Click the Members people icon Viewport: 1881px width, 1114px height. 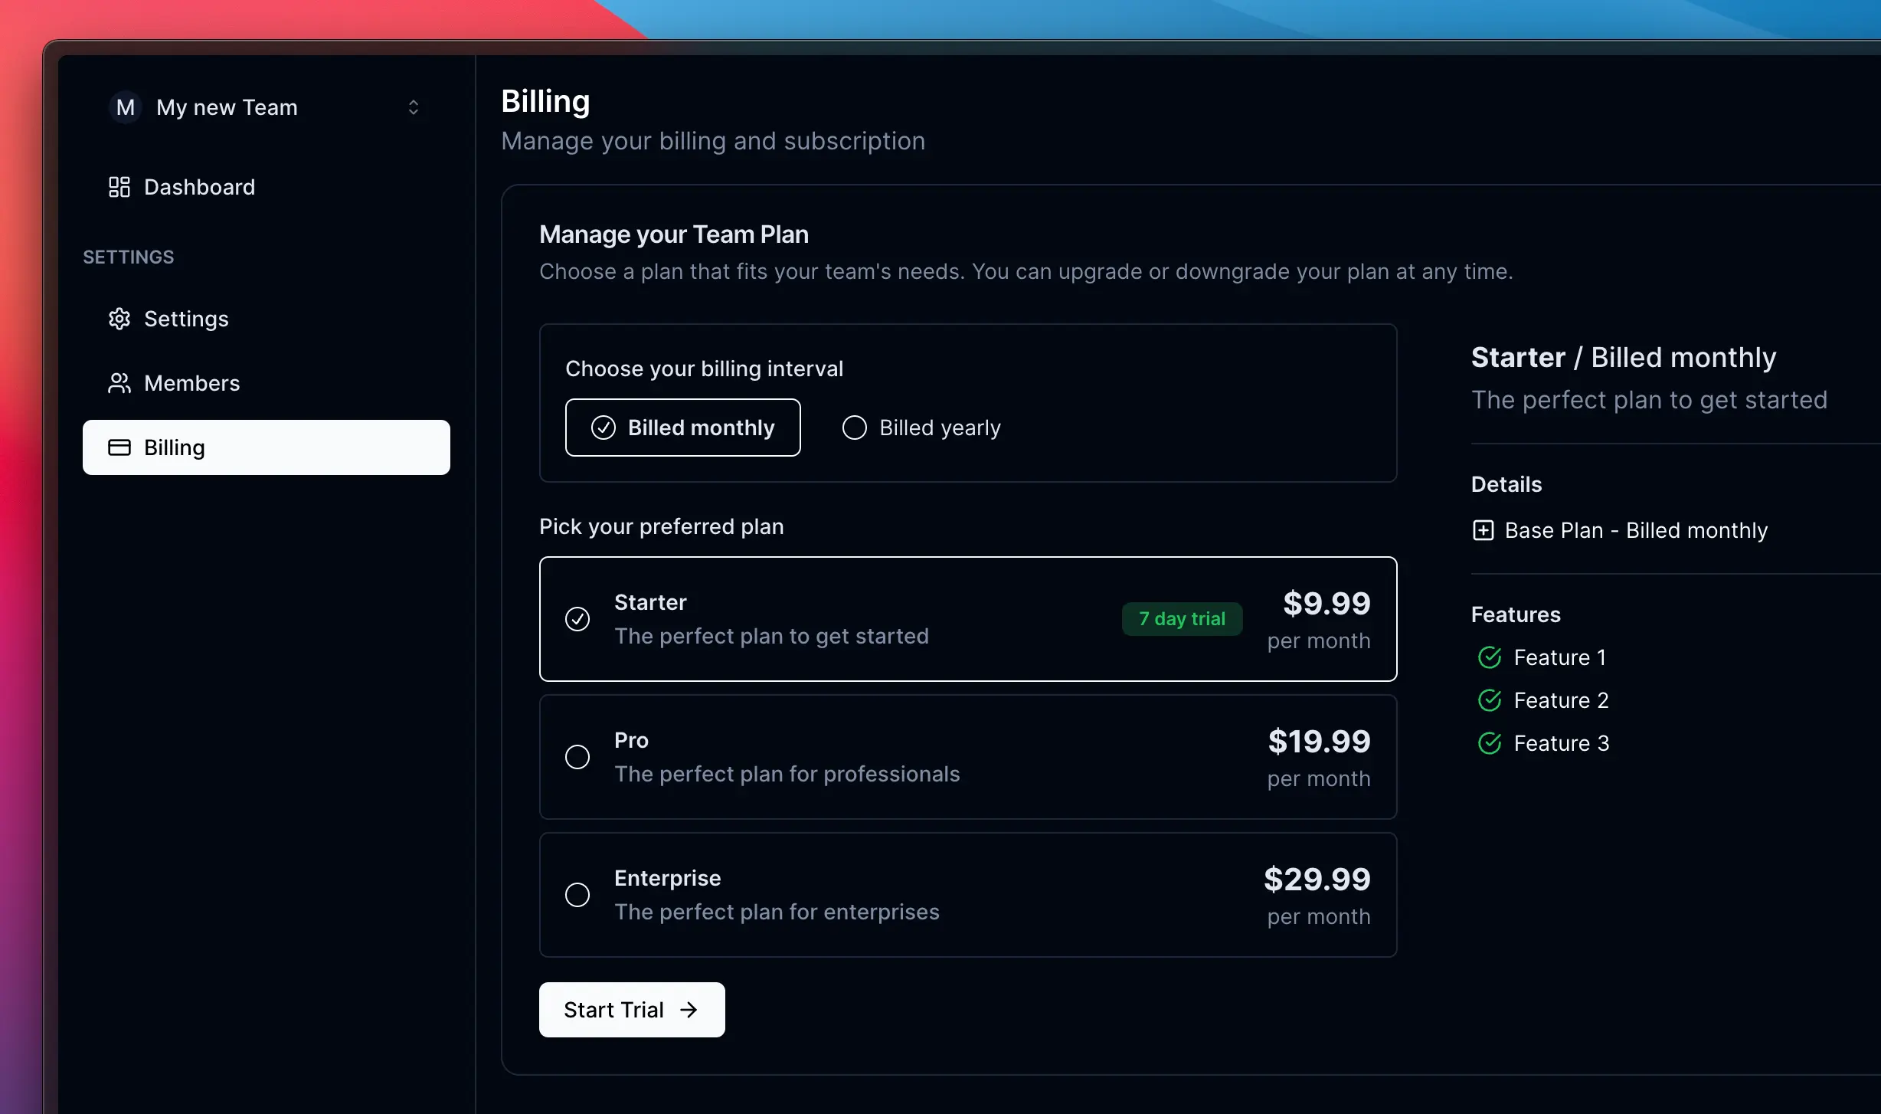coord(119,383)
